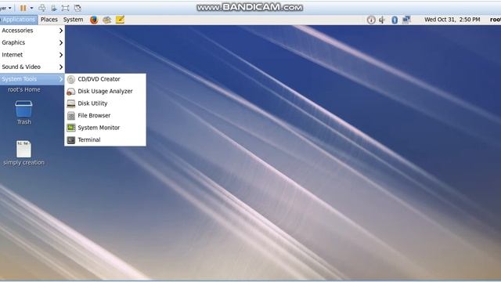Click the VM toolbar send-keys icon
The height and width of the screenshot is (282, 501).
(41, 8)
